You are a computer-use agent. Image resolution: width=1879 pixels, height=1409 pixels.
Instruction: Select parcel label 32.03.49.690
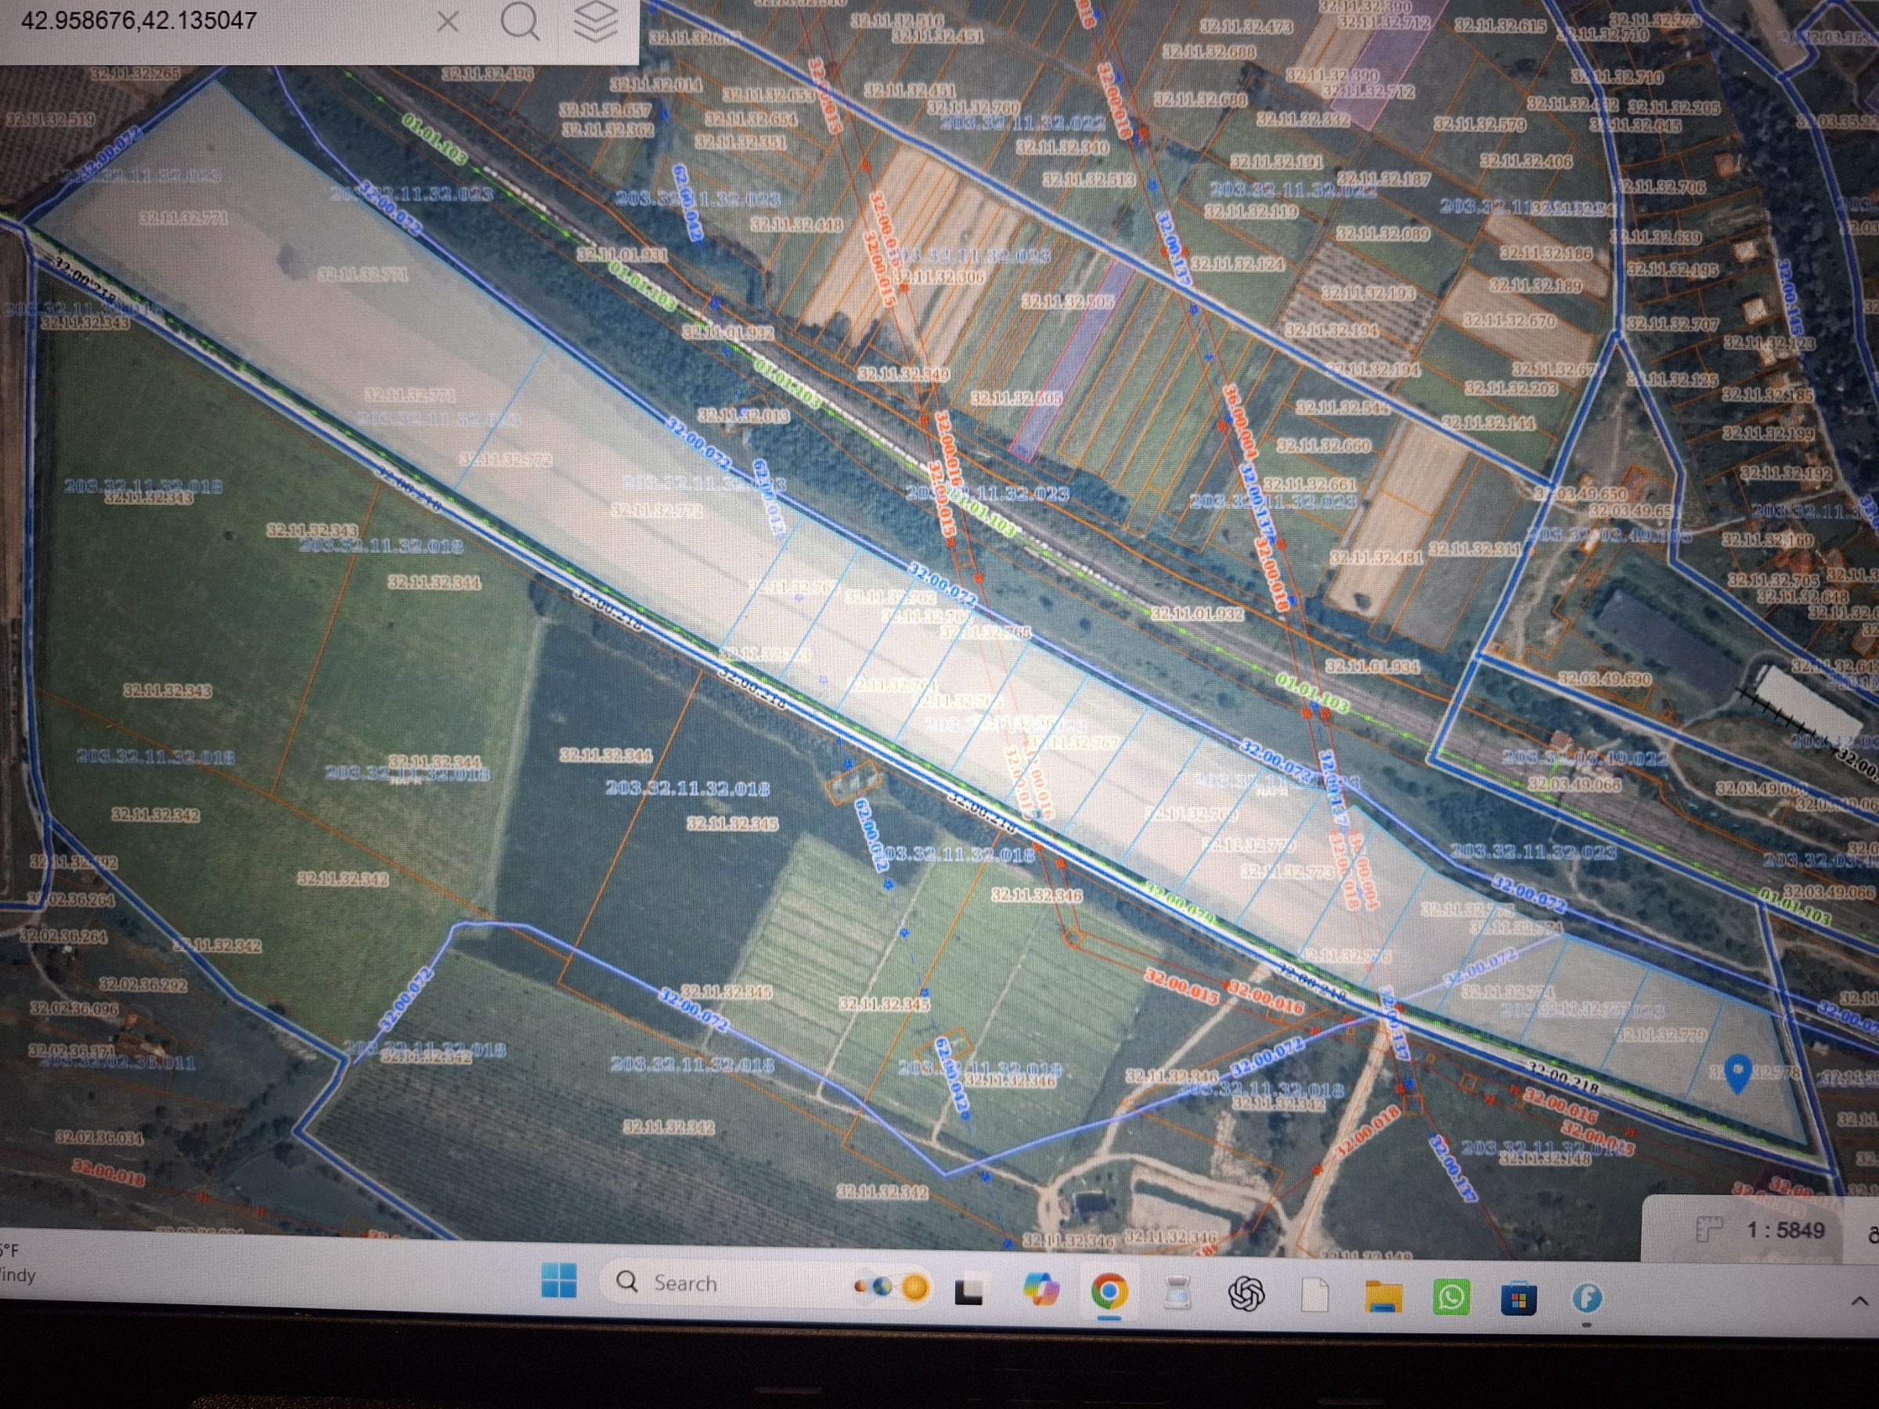1605,679
